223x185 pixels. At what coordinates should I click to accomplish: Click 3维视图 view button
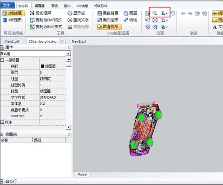[x=12, y=20]
